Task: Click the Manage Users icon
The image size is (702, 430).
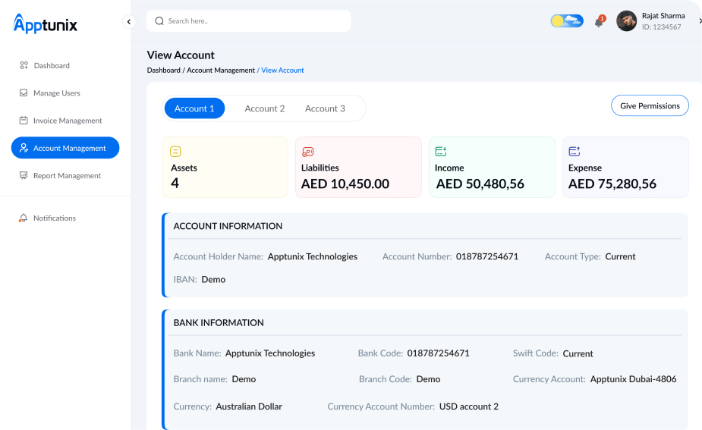Action: pos(24,93)
